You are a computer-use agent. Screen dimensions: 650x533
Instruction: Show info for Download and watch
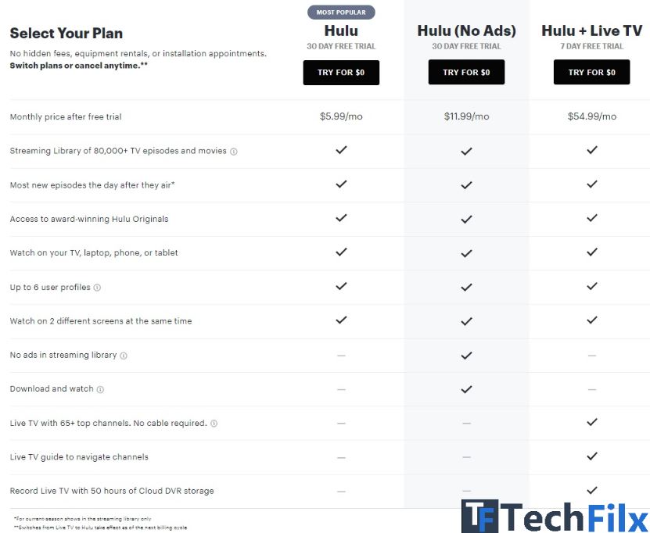point(100,389)
